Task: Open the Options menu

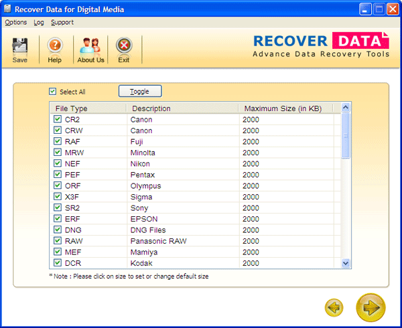Action: click(16, 22)
